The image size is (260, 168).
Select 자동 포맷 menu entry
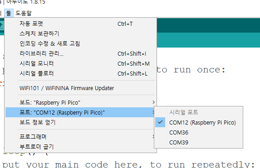[81, 24]
